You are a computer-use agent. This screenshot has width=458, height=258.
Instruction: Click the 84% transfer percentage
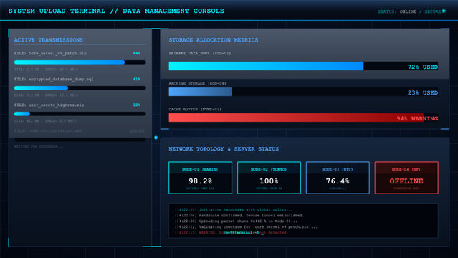click(x=136, y=54)
